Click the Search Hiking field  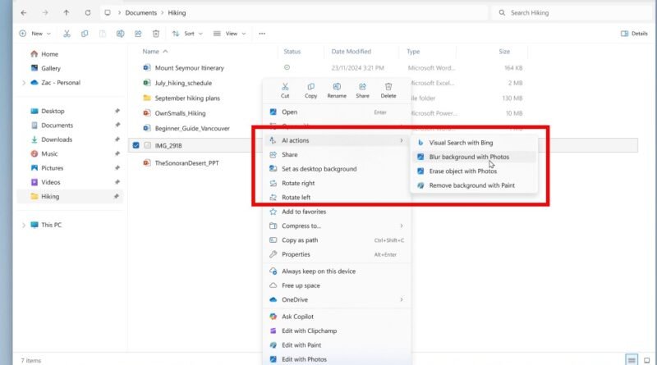(x=572, y=13)
